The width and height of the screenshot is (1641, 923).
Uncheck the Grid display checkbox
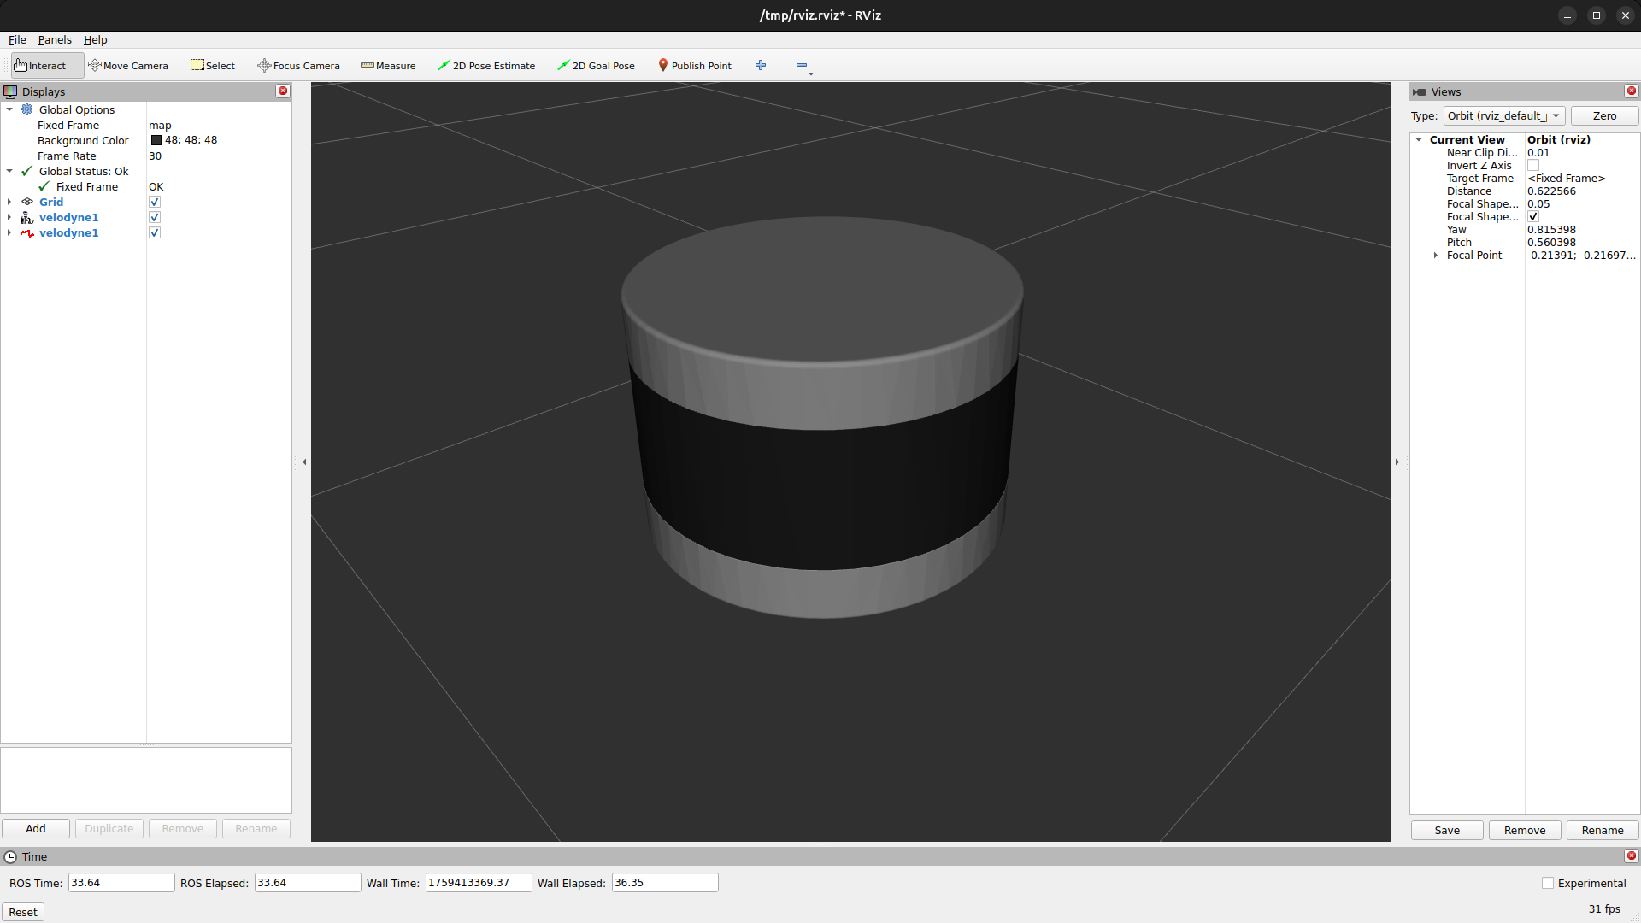click(155, 203)
